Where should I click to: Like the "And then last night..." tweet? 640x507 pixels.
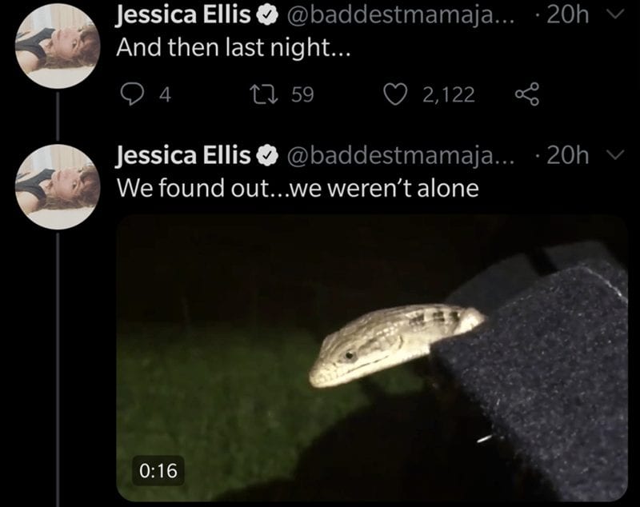tap(395, 94)
